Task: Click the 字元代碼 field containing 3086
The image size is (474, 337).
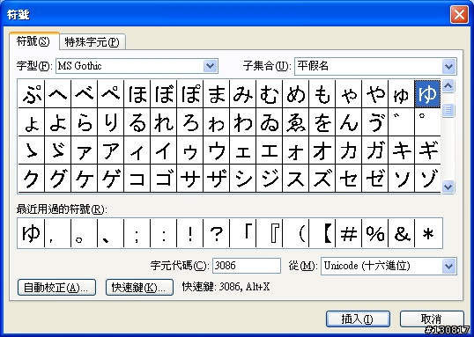Action: (247, 266)
